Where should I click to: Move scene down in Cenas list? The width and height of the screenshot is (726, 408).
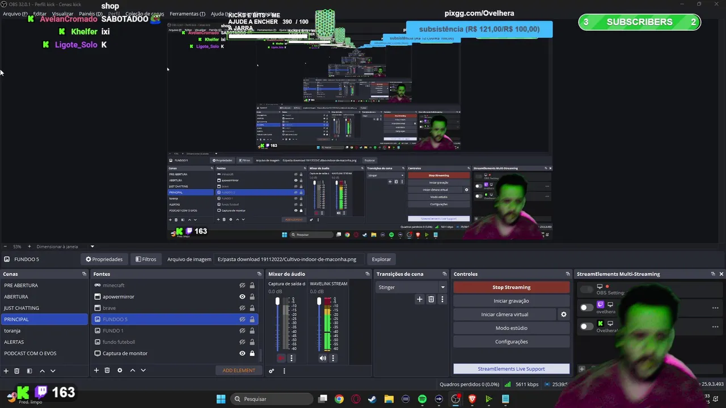53,371
